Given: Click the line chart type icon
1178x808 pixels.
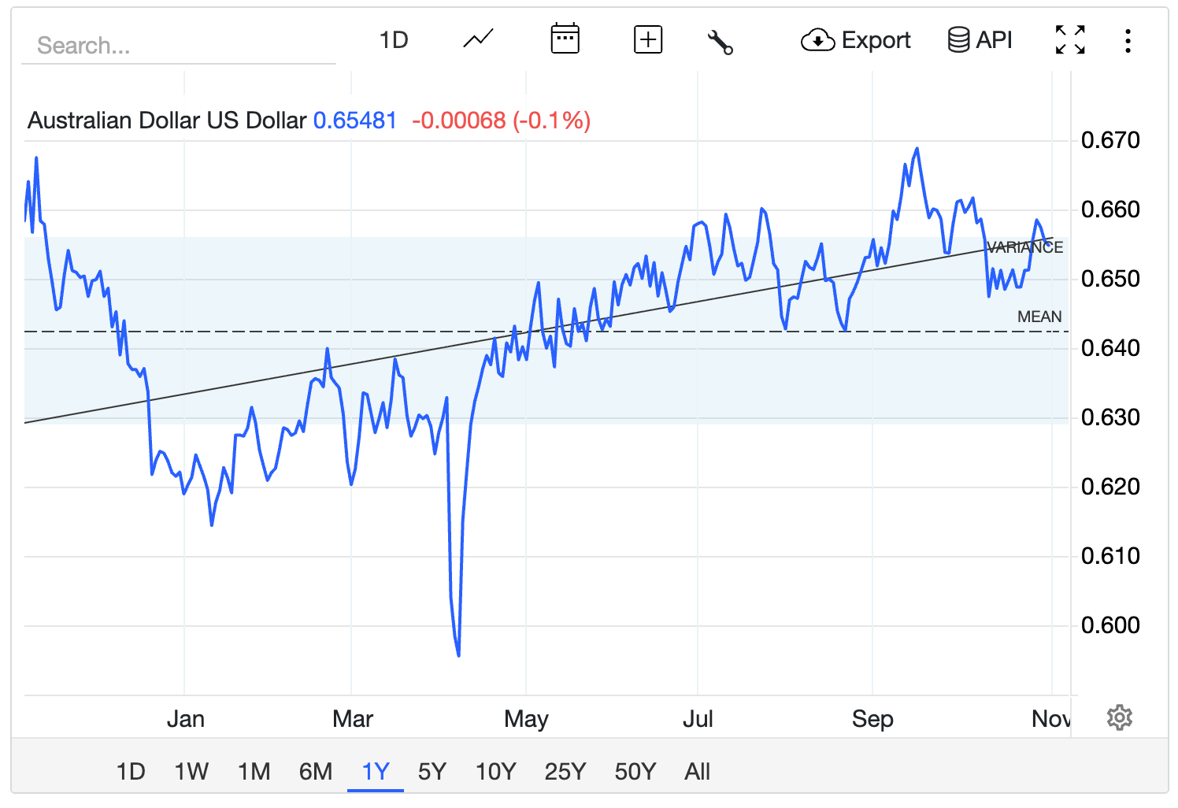Looking at the screenshot, I should click(478, 39).
